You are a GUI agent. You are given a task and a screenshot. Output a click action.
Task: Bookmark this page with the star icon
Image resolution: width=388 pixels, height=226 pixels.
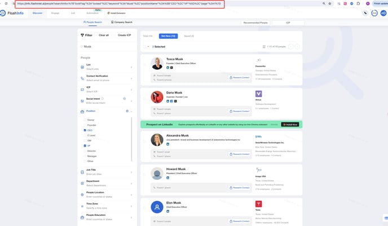point(330,3)
